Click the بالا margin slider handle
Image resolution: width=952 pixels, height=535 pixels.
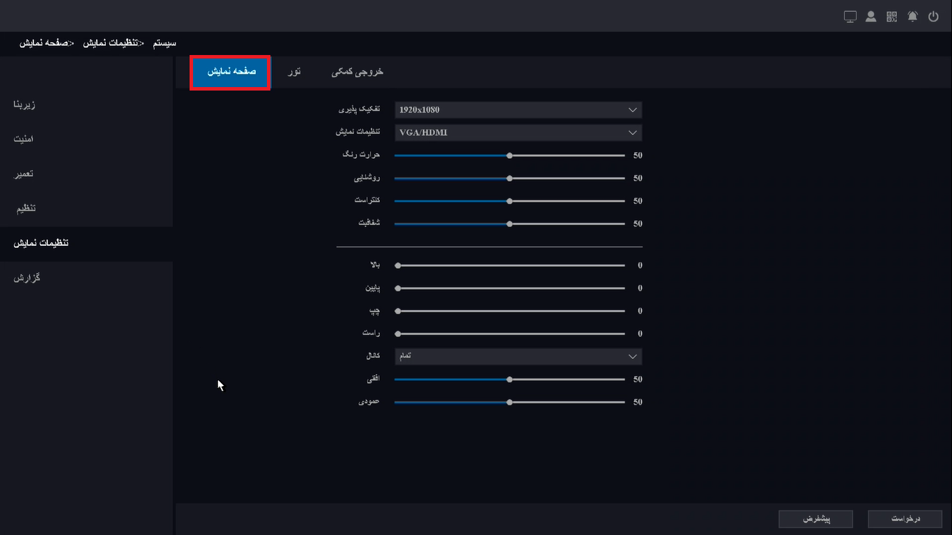click(398, 265)
